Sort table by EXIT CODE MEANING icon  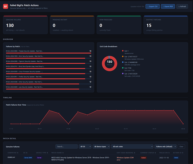click(x=135, y=153)
